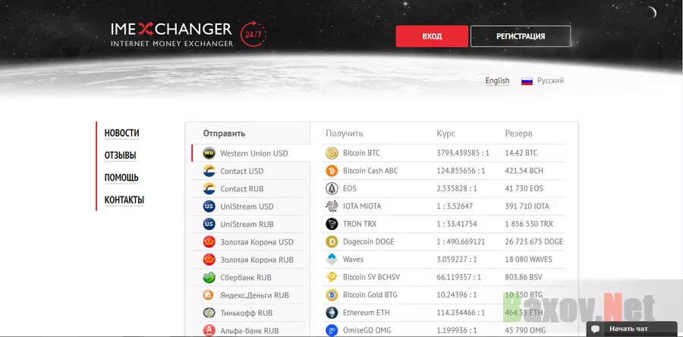Click the EOS coin icon
683x337 pixels.
332,188
